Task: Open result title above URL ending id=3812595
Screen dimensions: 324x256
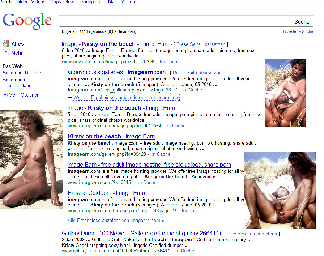Action: 115,44
